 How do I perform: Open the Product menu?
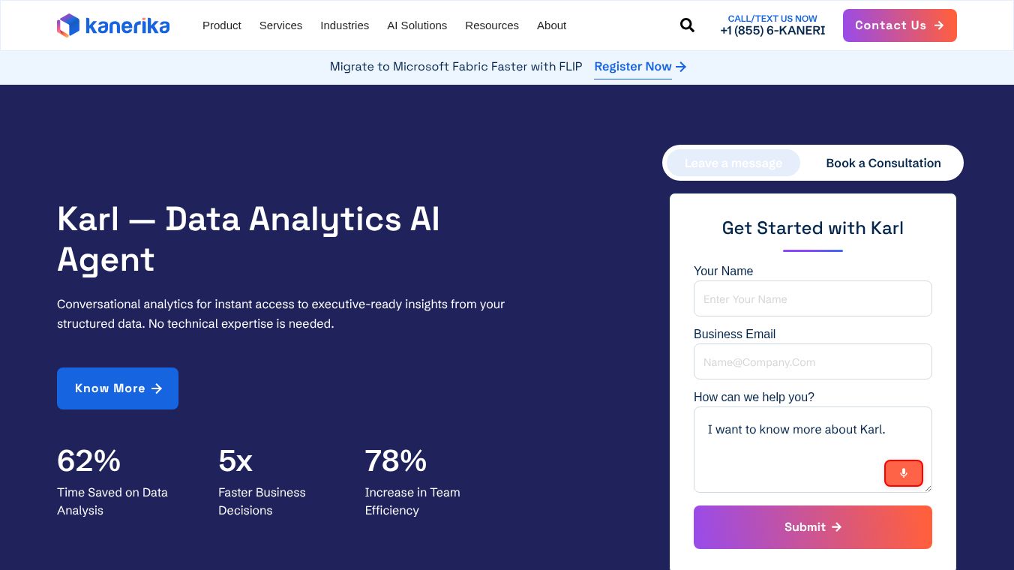click(x=222, y=25)
